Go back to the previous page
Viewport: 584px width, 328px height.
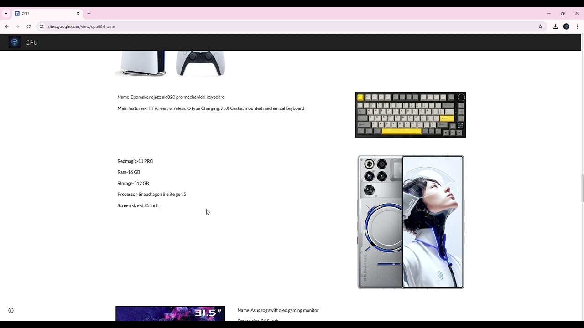(x=7, y=26)
